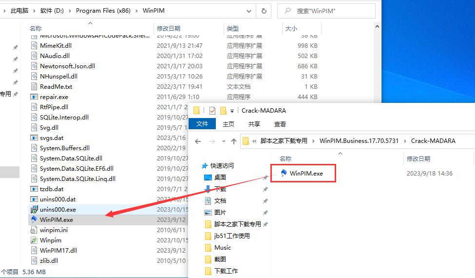Screen dimensions: 475x278
Task: Click scroll-up arrow on WinPIM file list scrollbar
Action: click(x=377, y=27)
